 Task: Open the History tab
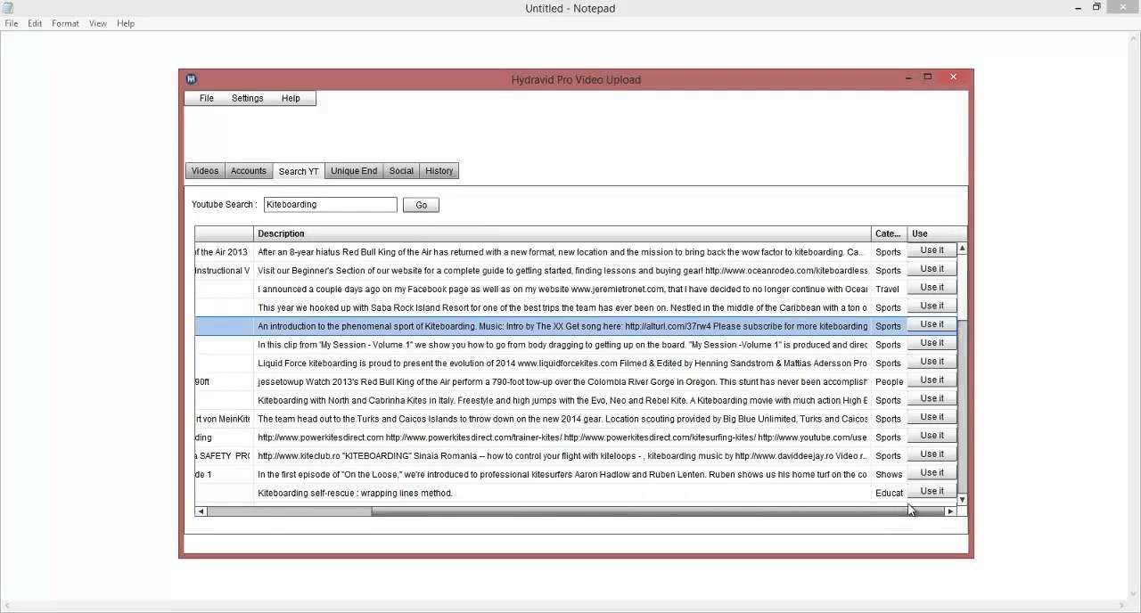439,171
